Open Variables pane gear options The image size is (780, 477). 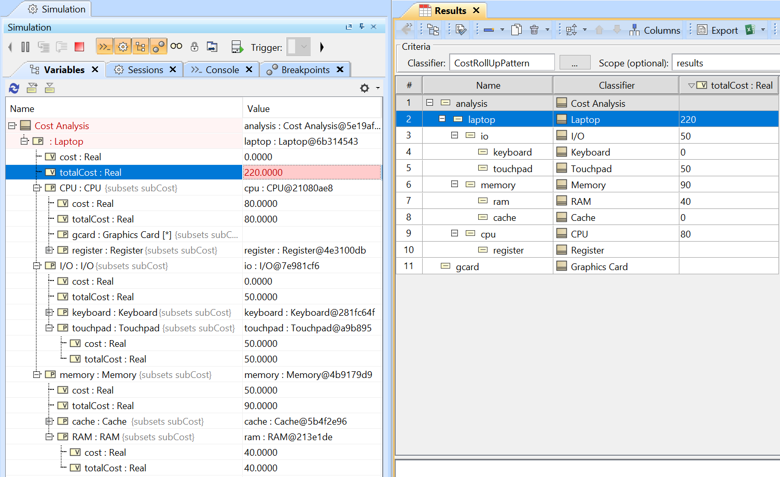[x=365, y=88]
